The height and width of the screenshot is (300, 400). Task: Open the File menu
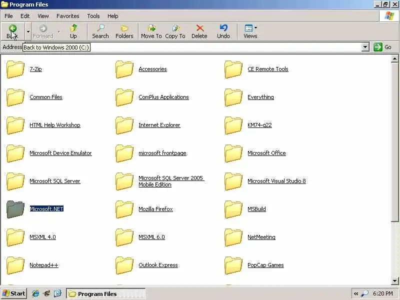[x=8, y=16]
